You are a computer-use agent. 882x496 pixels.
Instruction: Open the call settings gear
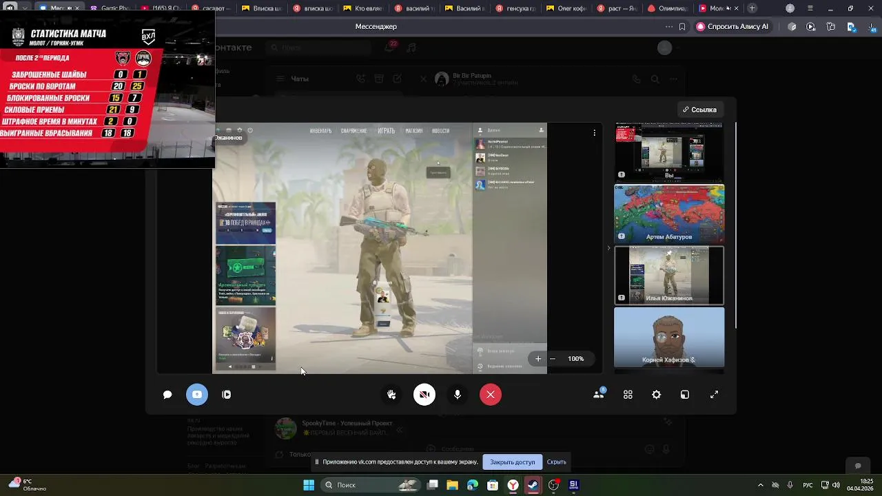tap(657, 395)
